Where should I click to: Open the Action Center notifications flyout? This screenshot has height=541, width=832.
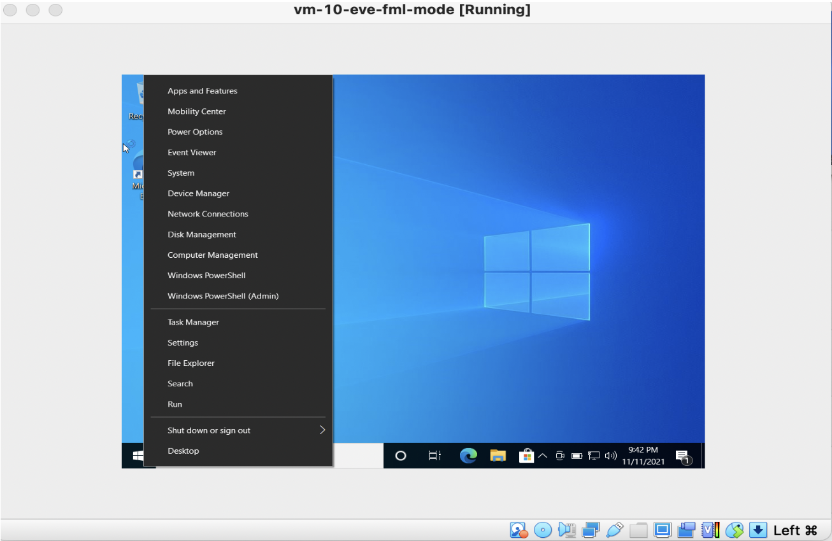685,456
